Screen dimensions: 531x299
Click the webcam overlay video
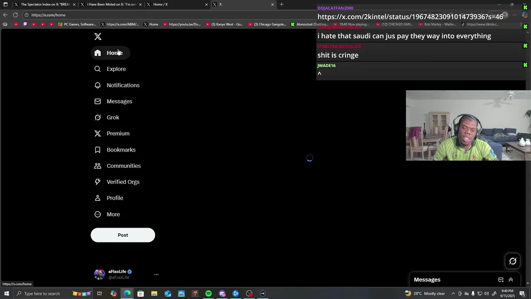[x=468, y=125]
